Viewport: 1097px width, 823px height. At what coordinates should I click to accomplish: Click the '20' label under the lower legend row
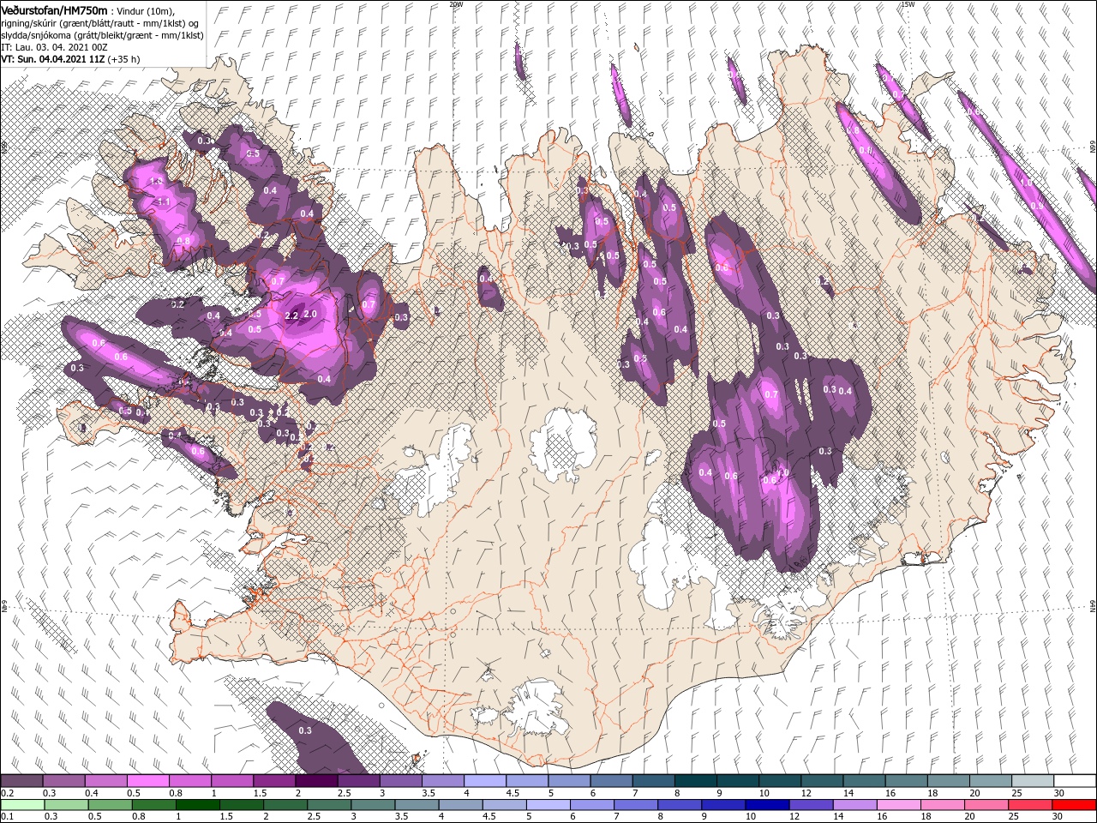point(969,817)
